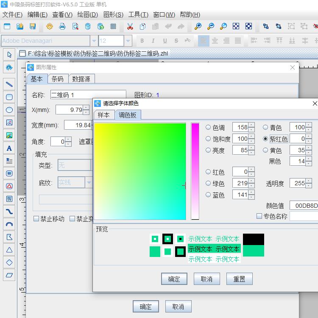Select the QR code tool

click(x=9, y=199)
